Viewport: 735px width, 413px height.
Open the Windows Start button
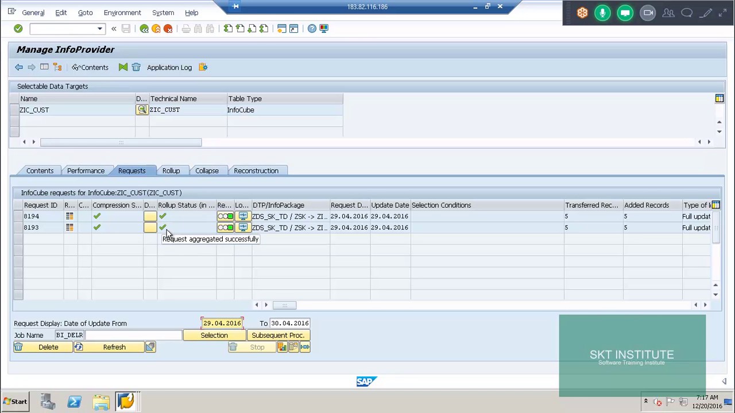pos(14,402)
